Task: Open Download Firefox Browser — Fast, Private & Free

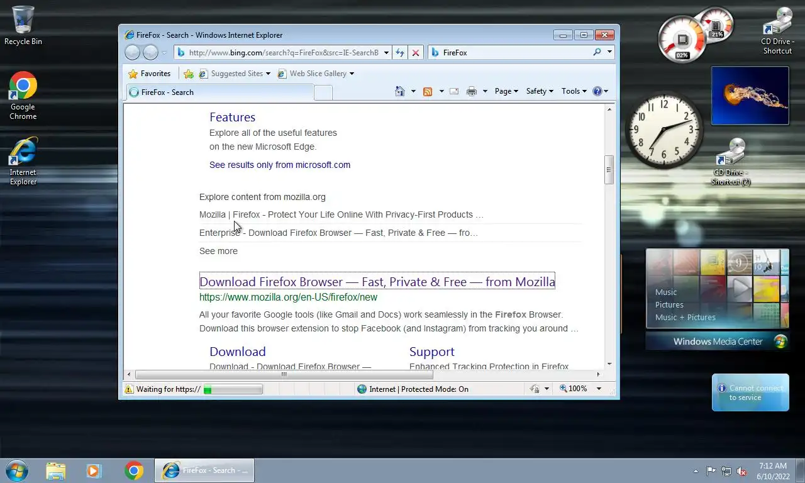Action: [x=377, y=282]
